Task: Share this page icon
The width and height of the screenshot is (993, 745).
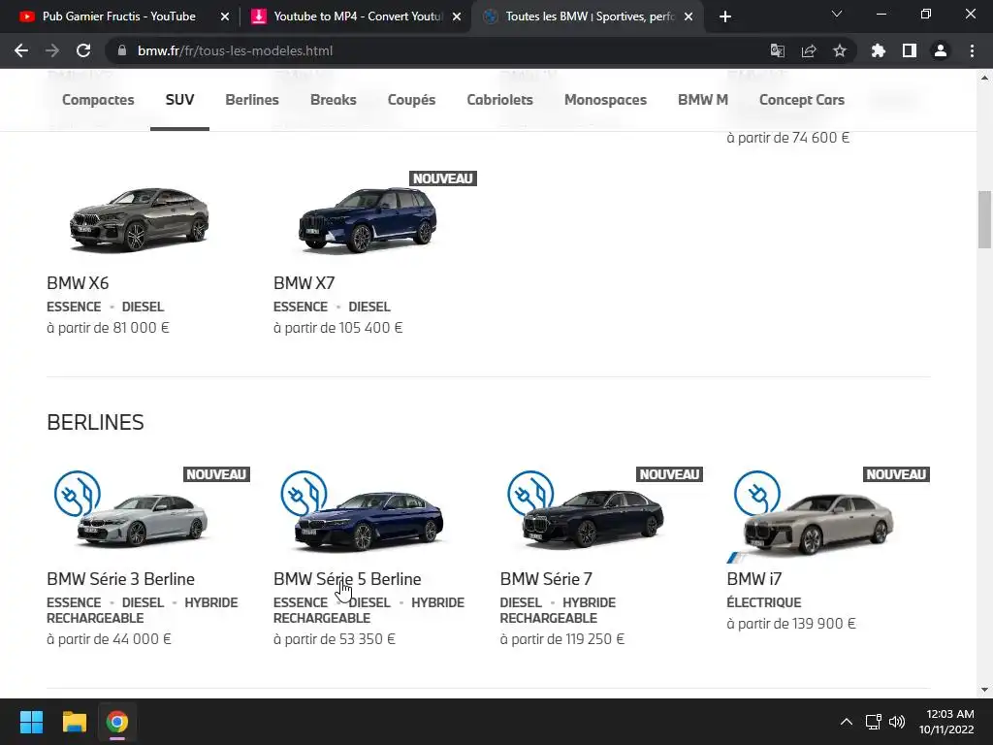Action: [x=809, y=50]
